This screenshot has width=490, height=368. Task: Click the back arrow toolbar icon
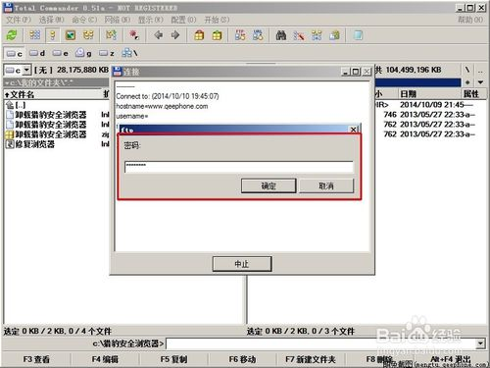coord(159,35)
